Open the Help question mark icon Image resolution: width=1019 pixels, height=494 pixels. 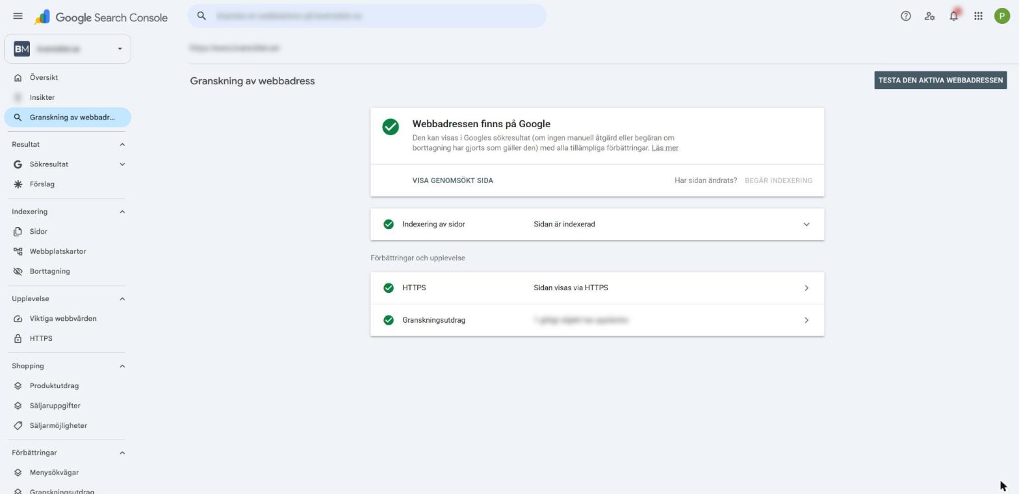pyautogui.click(x=905, y=16)
